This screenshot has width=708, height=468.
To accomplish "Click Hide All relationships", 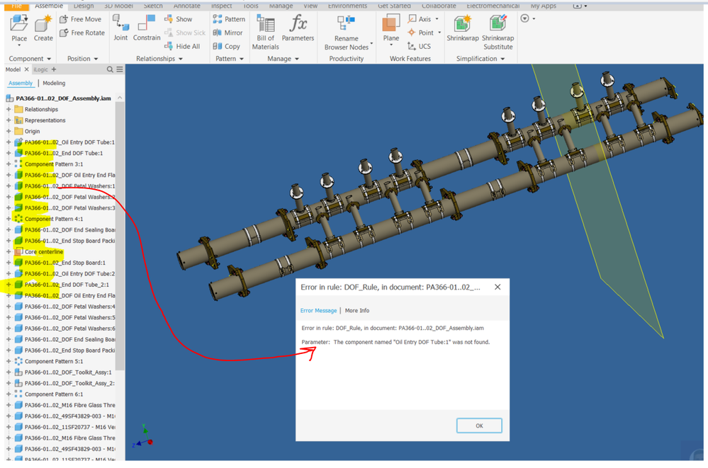I will tap(182, 46).
